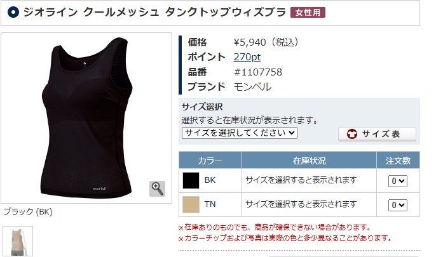Click the TN color label text

point(210,204)
